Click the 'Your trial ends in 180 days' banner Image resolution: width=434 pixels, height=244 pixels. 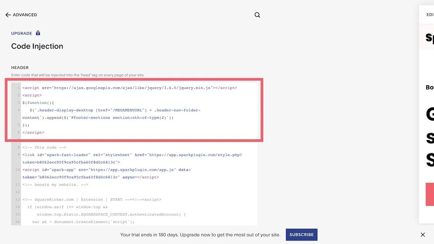[200, 234]
